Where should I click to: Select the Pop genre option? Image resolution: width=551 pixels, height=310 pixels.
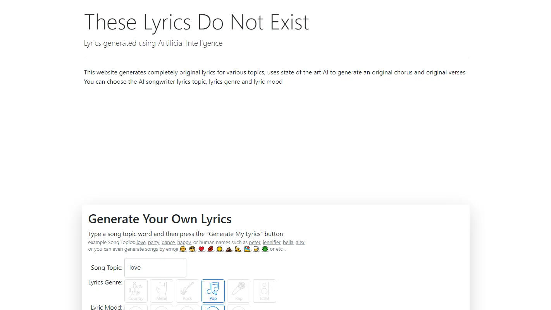[213, 291]
